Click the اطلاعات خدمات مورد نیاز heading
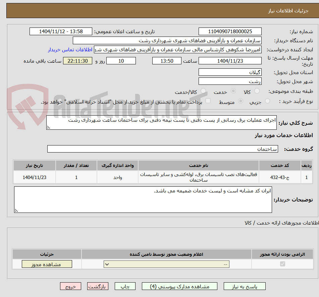Viewport: 319px width, 297px height. tap(284, 135)
